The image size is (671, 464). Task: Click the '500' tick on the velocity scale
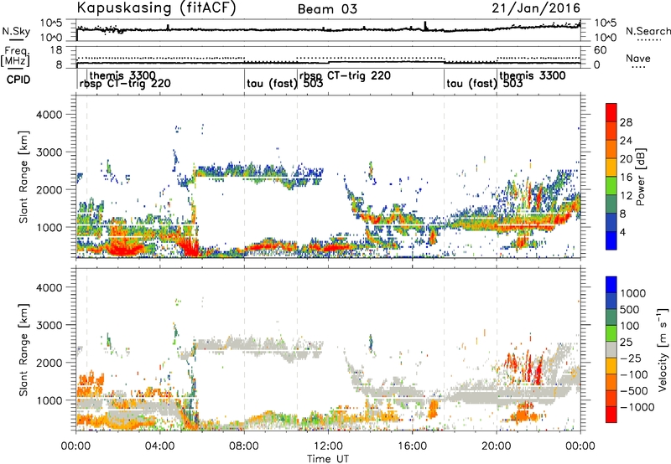[x=628, y=310]
